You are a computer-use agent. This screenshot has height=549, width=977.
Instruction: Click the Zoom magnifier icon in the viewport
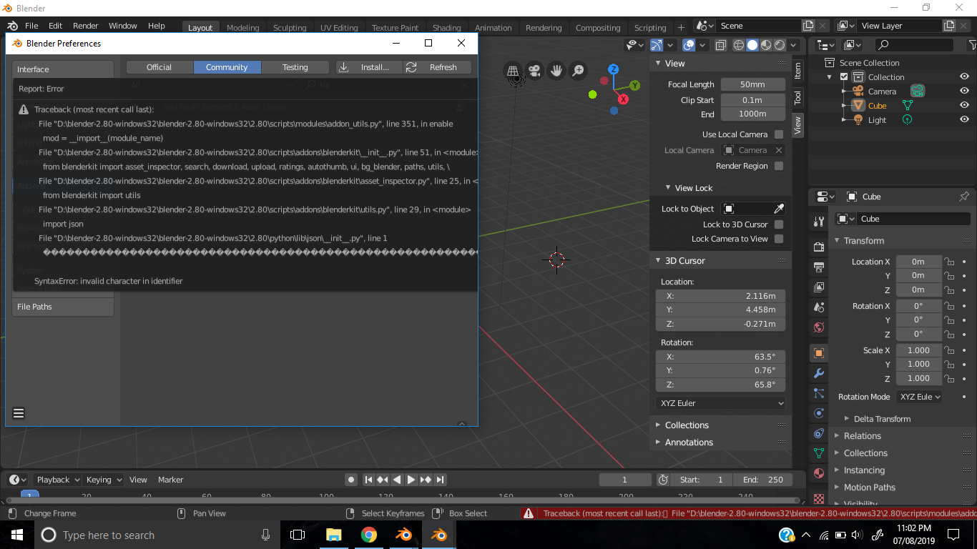click(x=578, y=70)
